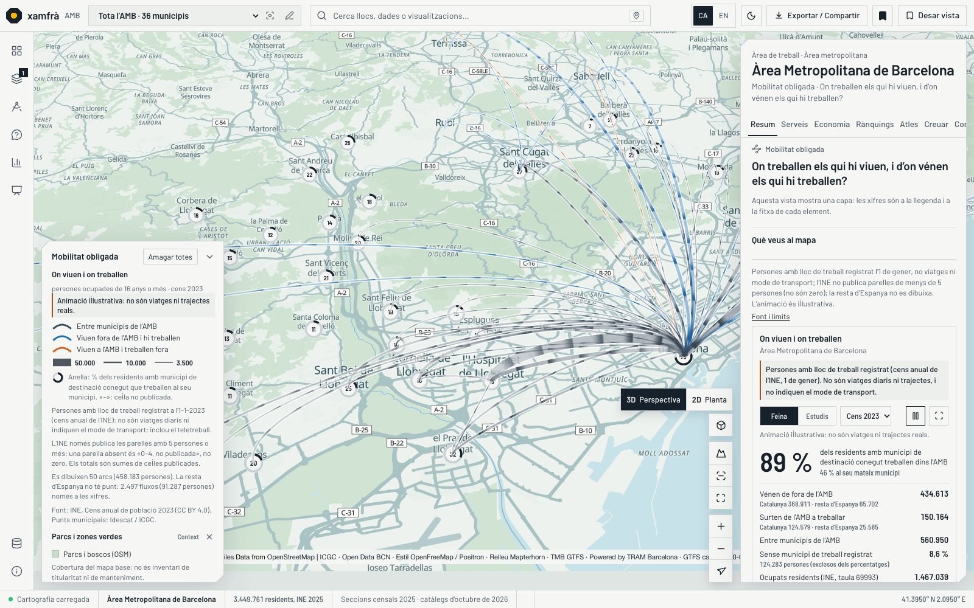The height and width of the screenshot is (608, 974).
Task: Click the terrain relief mountain icon
Action: tap(721, 453)
